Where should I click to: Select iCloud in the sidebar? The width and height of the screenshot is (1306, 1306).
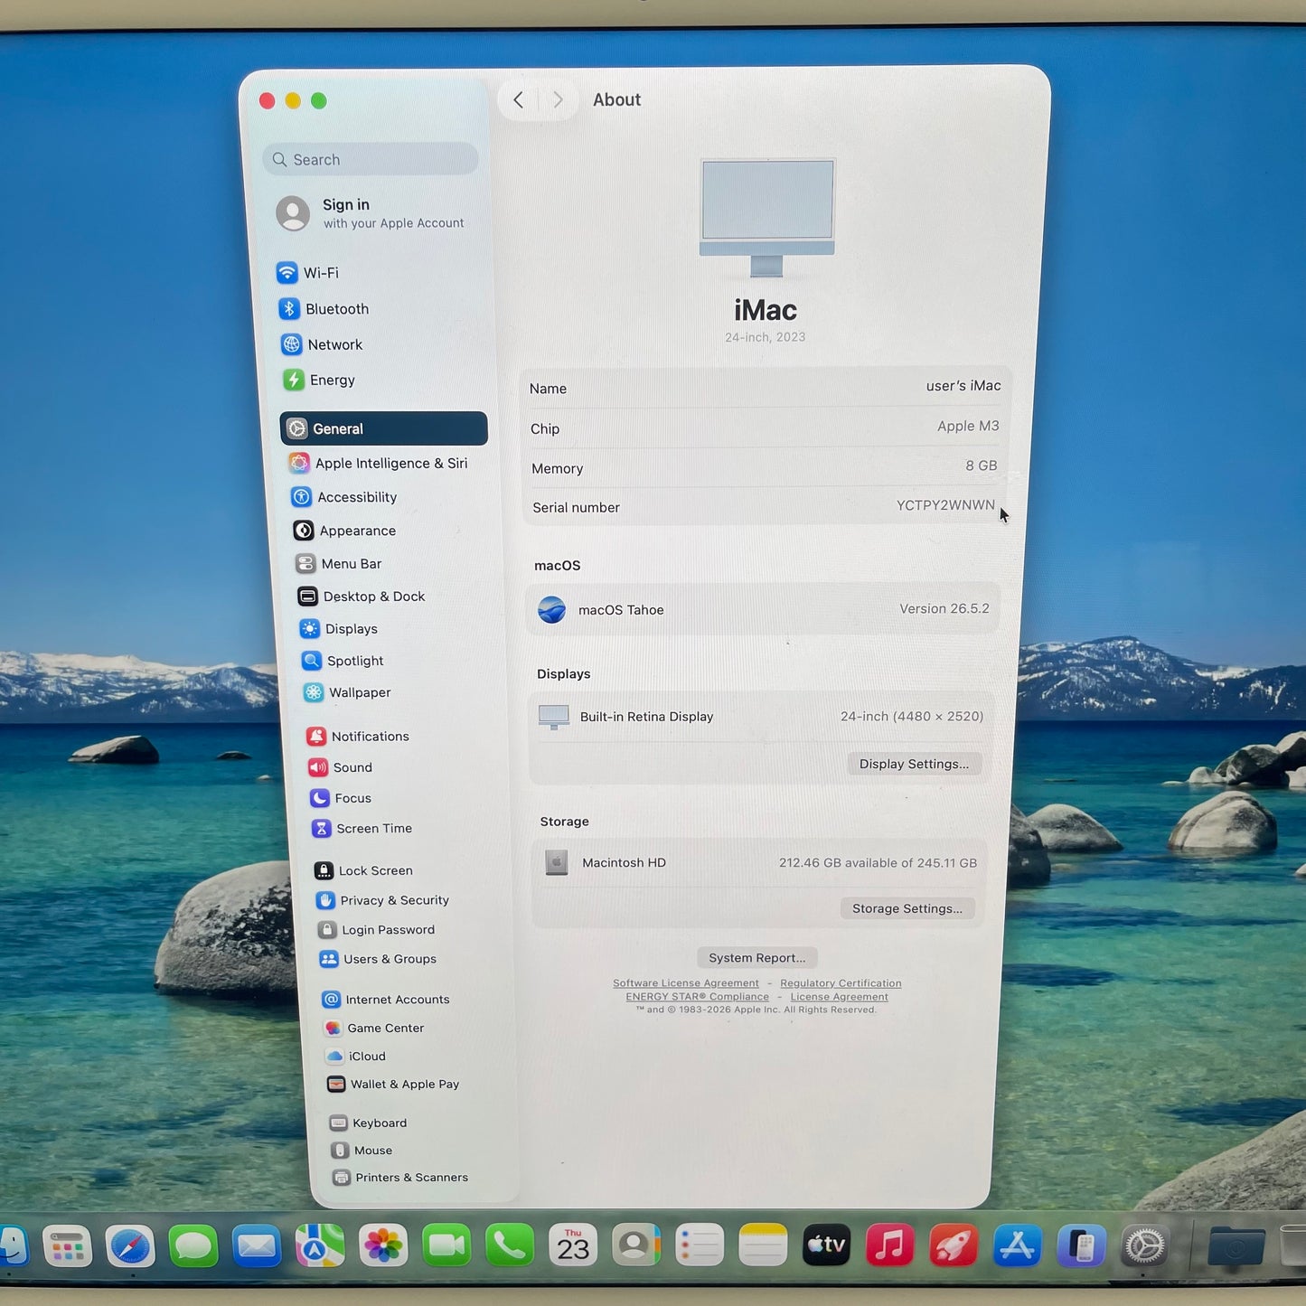pos(356,1057)
